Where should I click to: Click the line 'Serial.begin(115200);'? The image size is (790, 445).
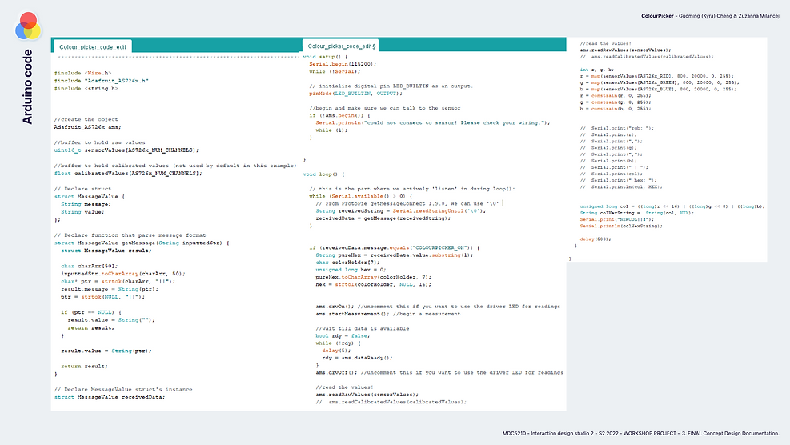(343, 64)
